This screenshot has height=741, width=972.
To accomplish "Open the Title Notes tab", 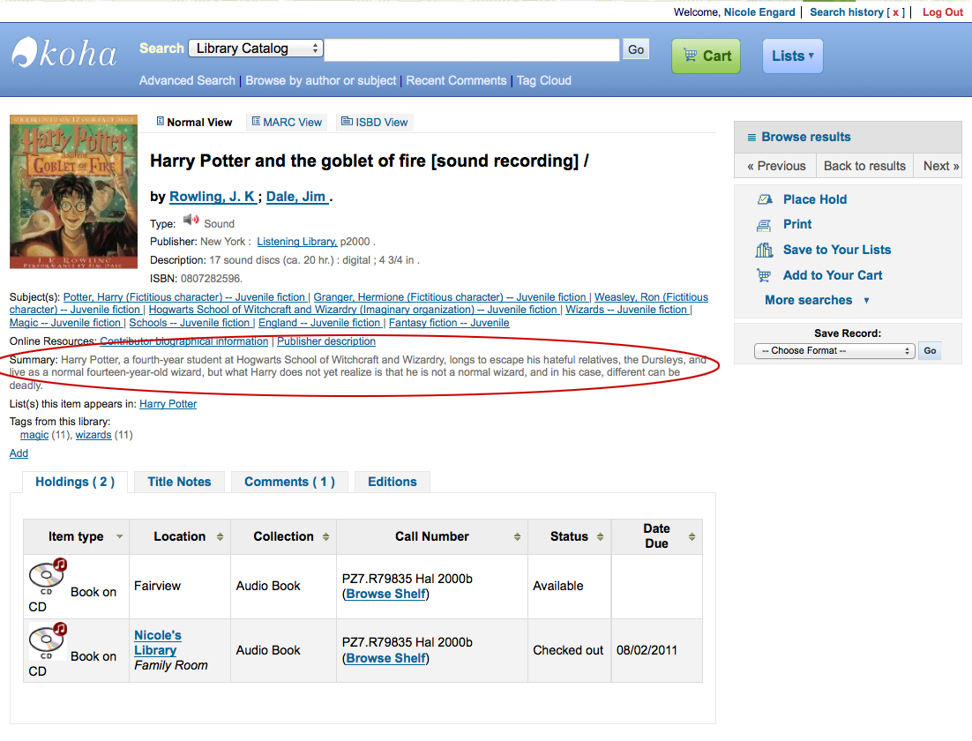I will [x=179, y=482].
